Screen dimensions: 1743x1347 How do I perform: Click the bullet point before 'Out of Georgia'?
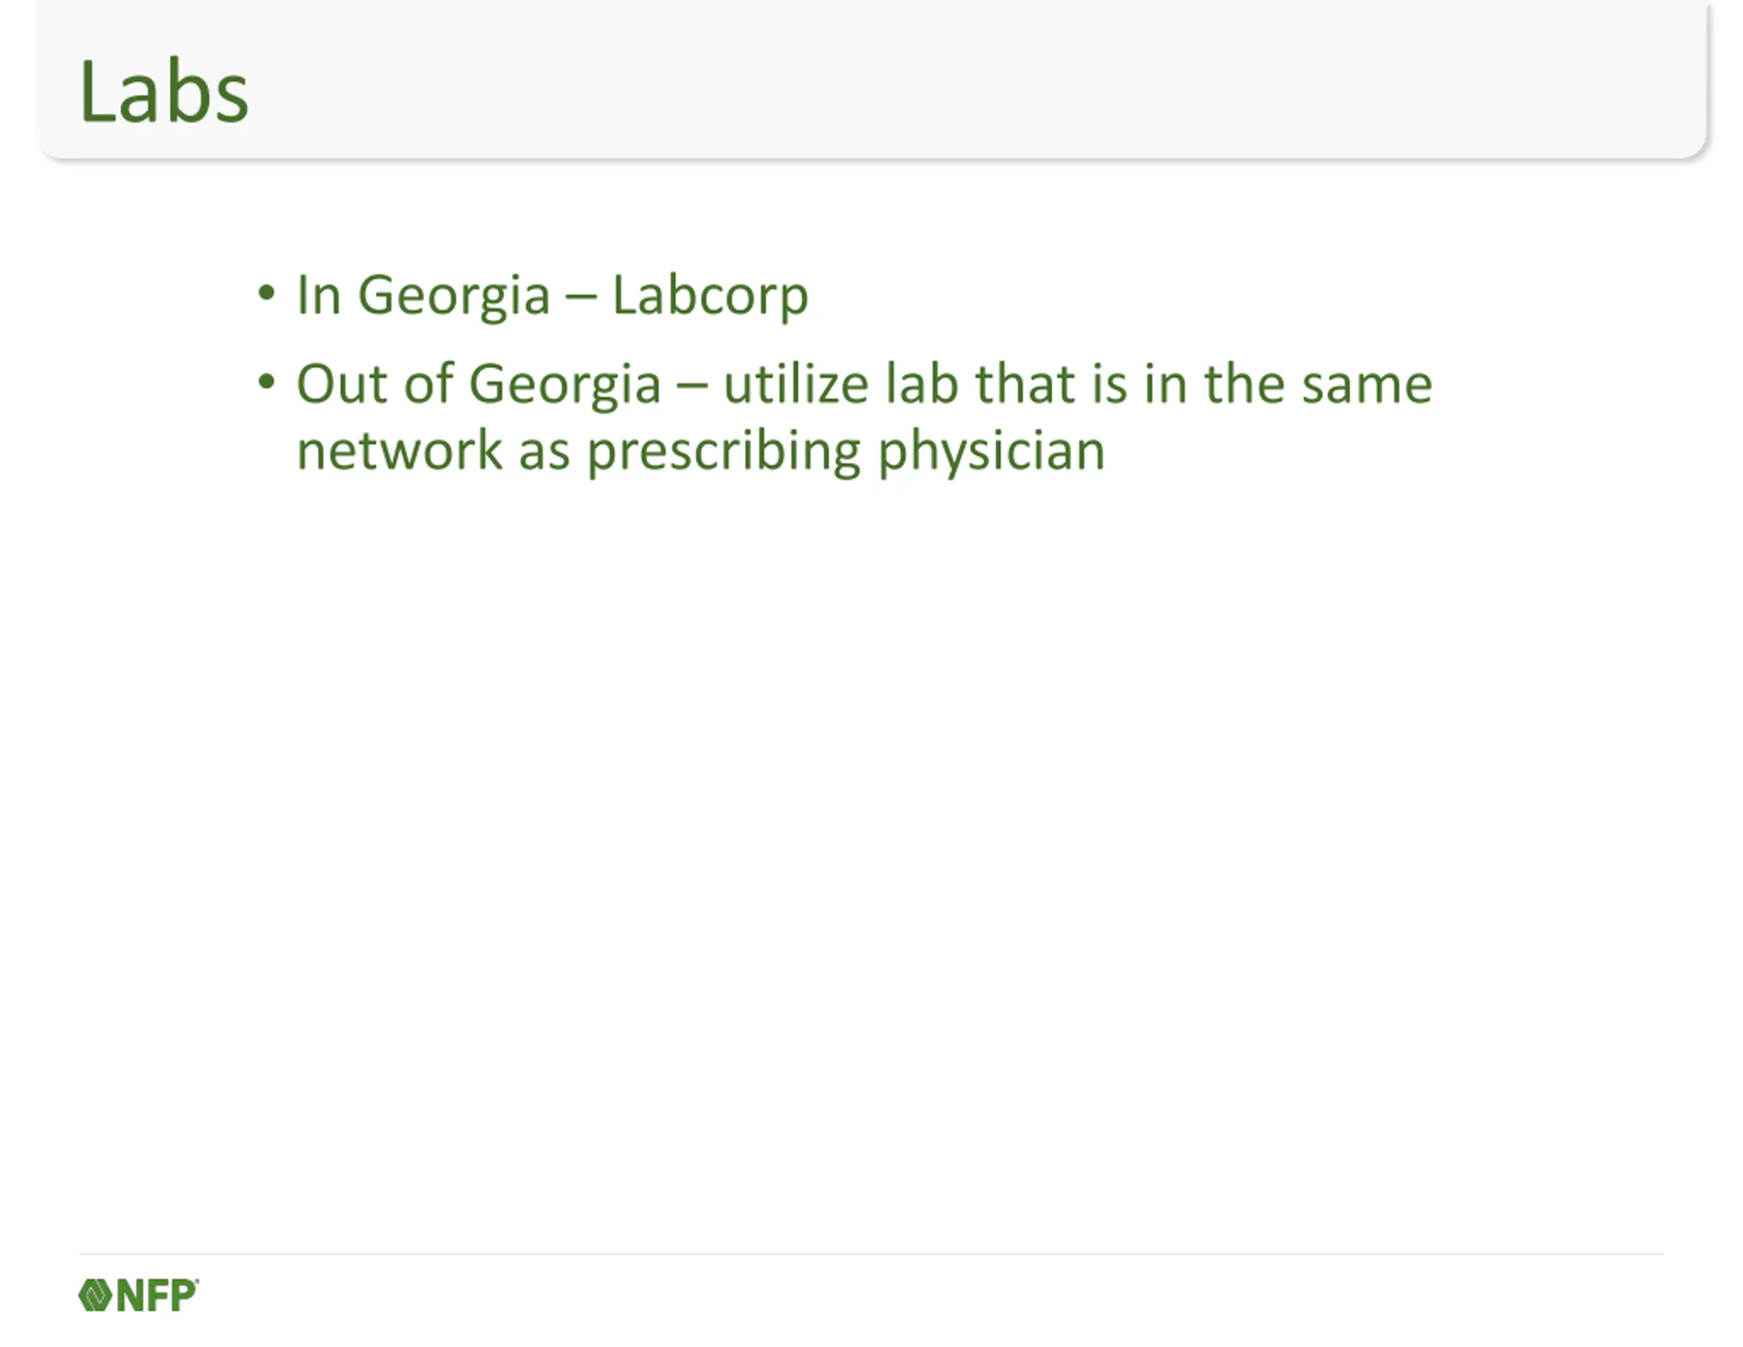(x=267, y=381)
